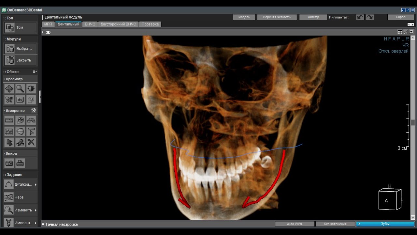
Task: Open the grid layout icon in 3D panel
Action: (x=400, y=32)
